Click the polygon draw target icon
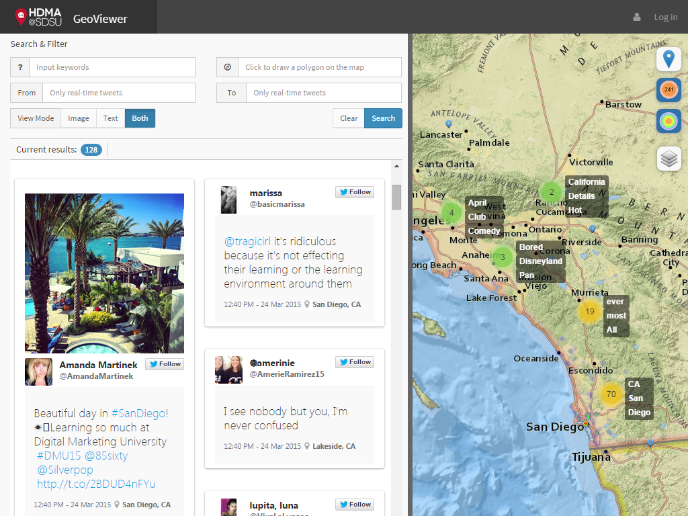 (x=227, y=67)
